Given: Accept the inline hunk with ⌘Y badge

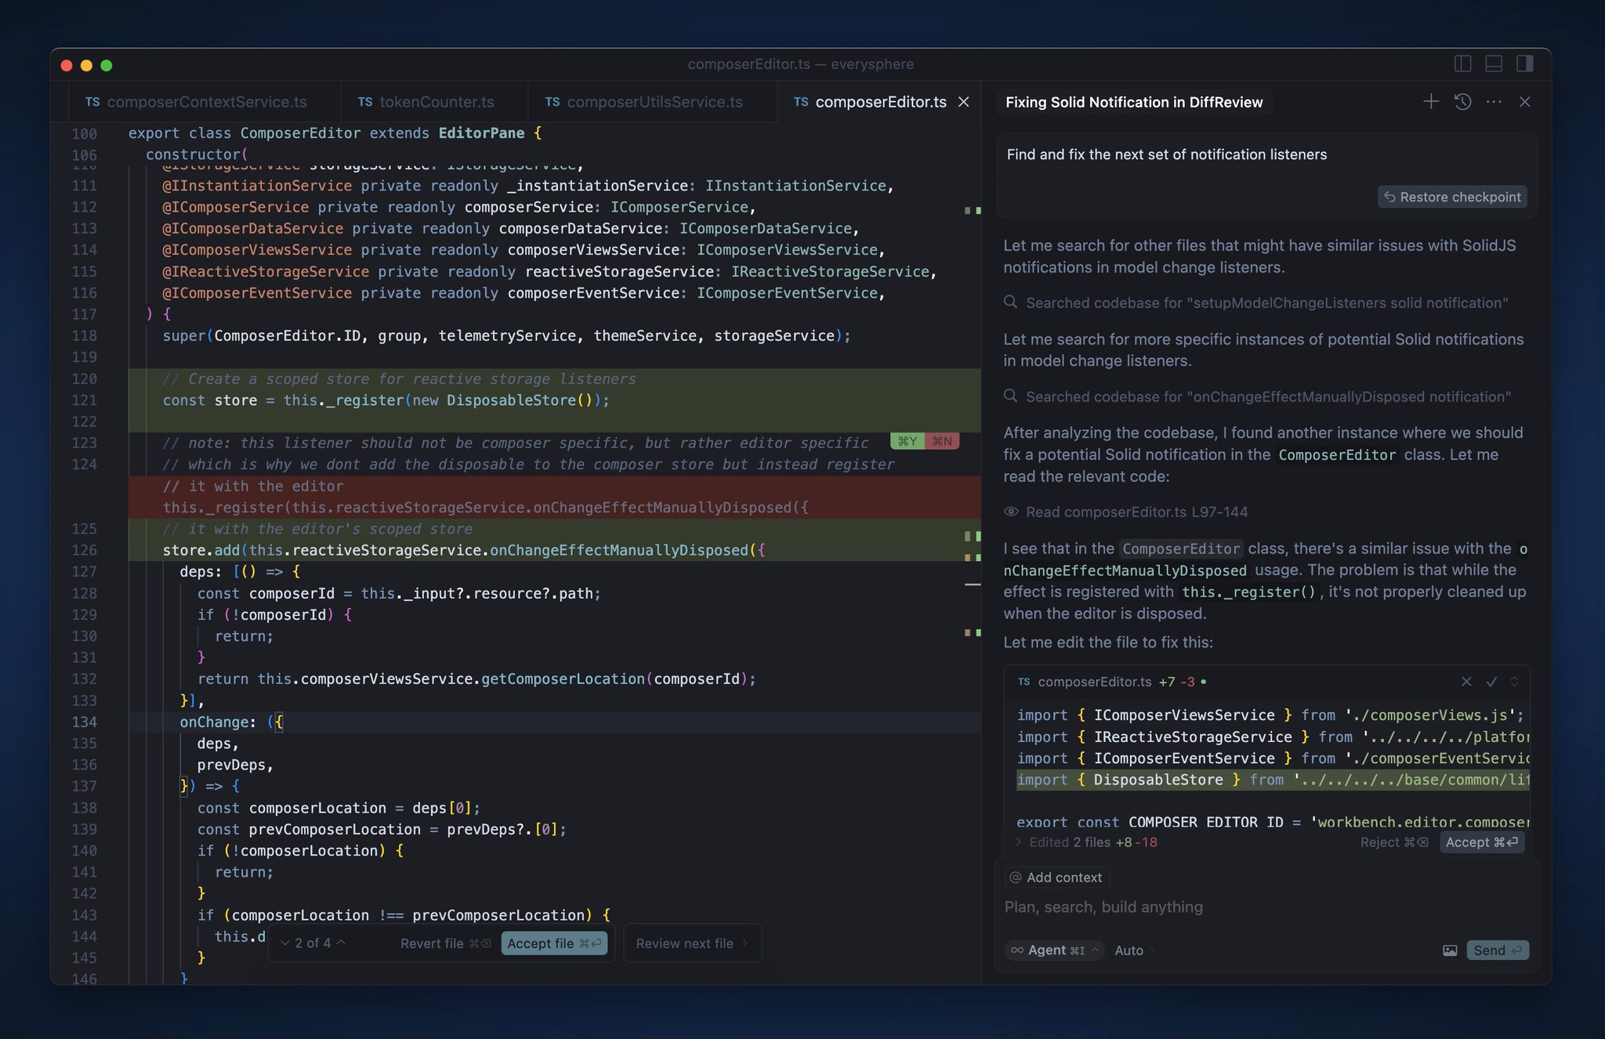Looking at the screenshot, I should point(907,441).
